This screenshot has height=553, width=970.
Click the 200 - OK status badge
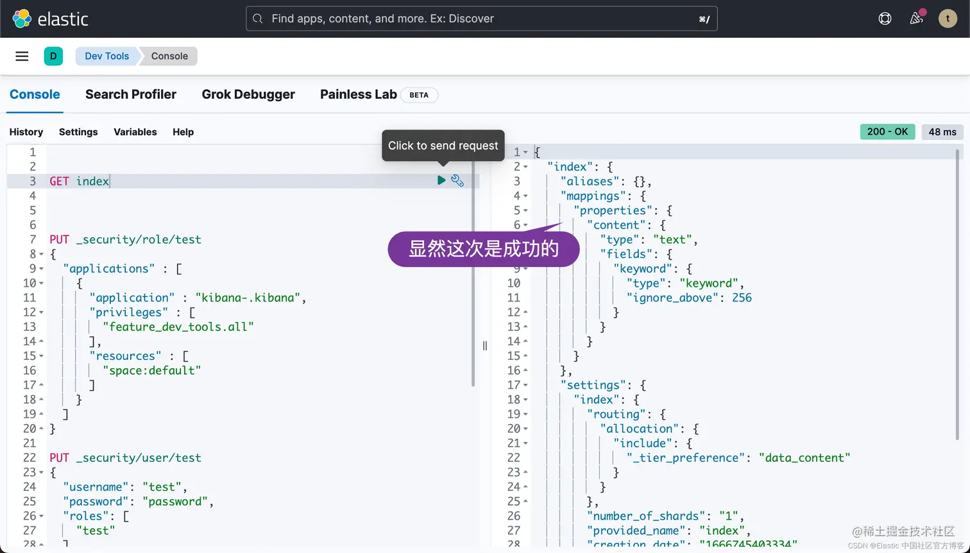tap(887, 132)
